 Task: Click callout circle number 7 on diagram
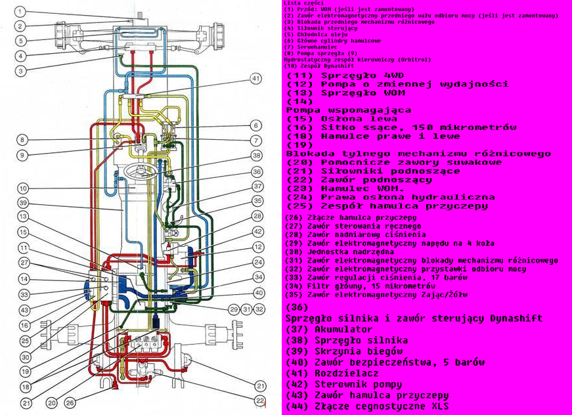coord(256,141)
